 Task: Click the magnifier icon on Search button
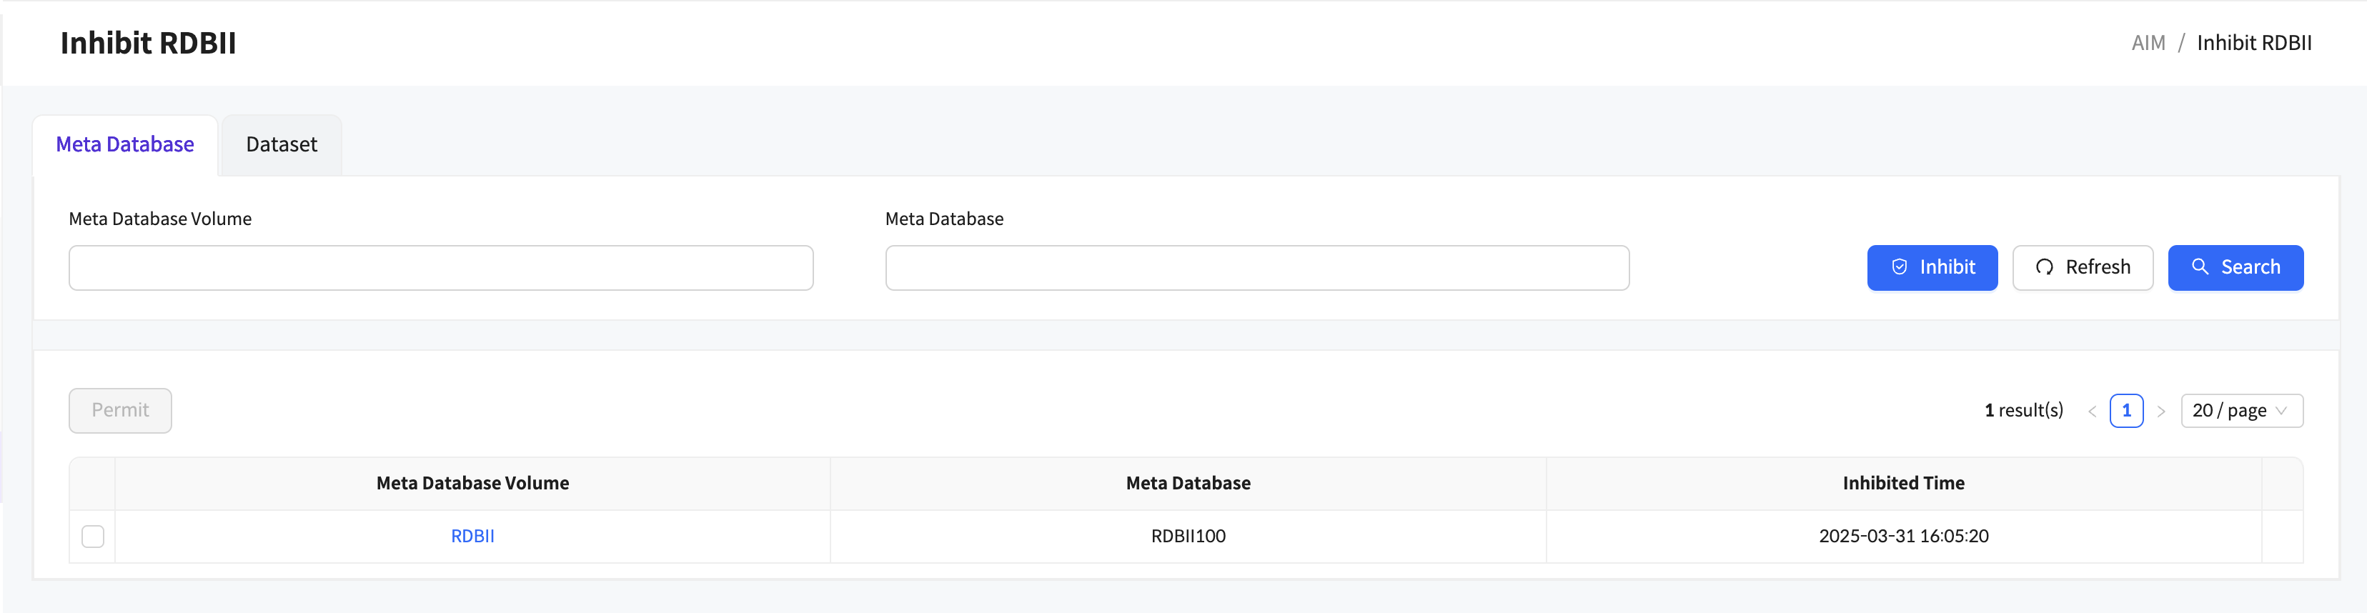(2199, 267)
